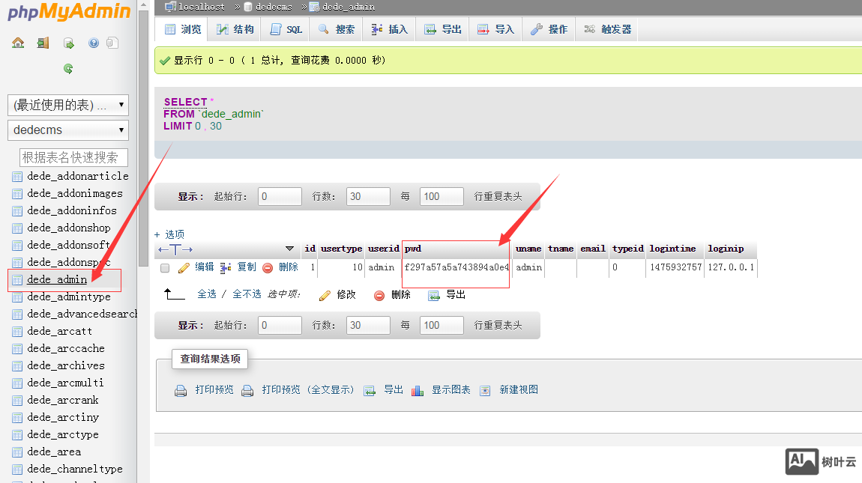The height and width of the screenshot is (483, 862).
Task: Click the export icon in 查询结果选项
Action: pyautogui.click(x=370, y=391)
